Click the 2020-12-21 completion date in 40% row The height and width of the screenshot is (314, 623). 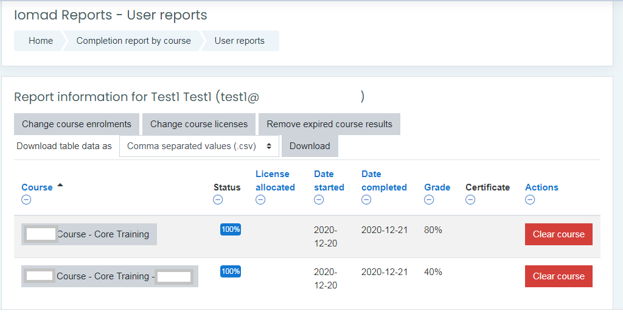[x=385, y=272]
